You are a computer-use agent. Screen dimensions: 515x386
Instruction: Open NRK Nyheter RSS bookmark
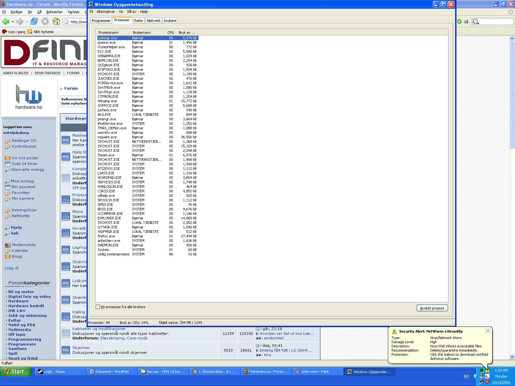tap(41, 32)
